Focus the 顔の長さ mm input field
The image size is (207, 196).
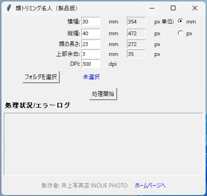point(91,44)
